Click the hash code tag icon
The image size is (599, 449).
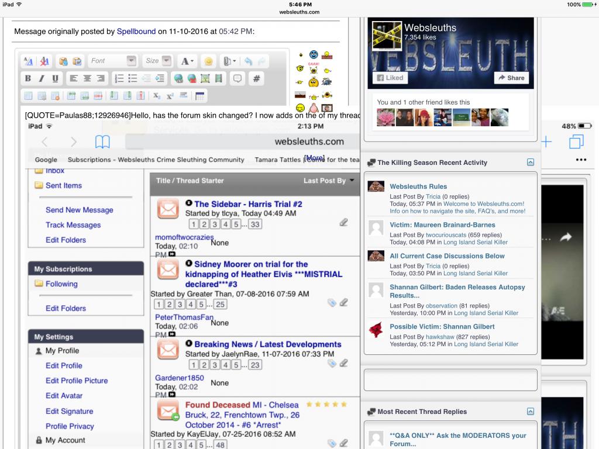coord(256,78)
